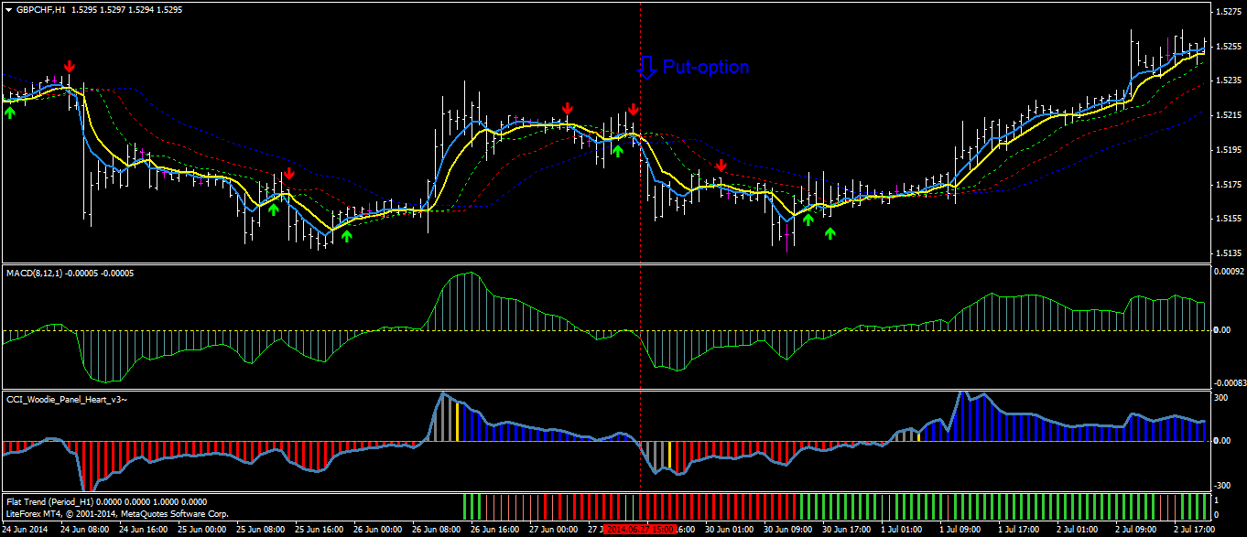The image size is (1247, 537).
Task: Click the 300 CCI scale value
Action: pos(1220,398)
